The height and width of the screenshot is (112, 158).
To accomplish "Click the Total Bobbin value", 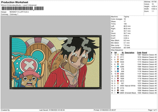I will [x=127, y=48].
